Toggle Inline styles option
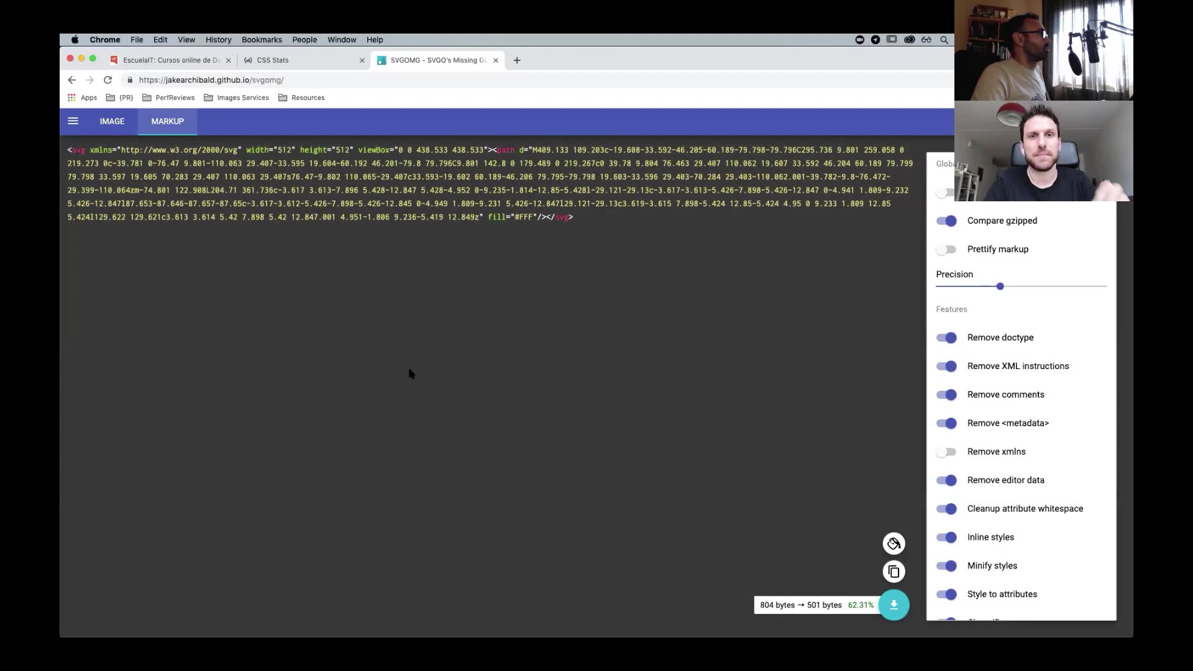Viewport: 1193px width, 671px height. 946,537
